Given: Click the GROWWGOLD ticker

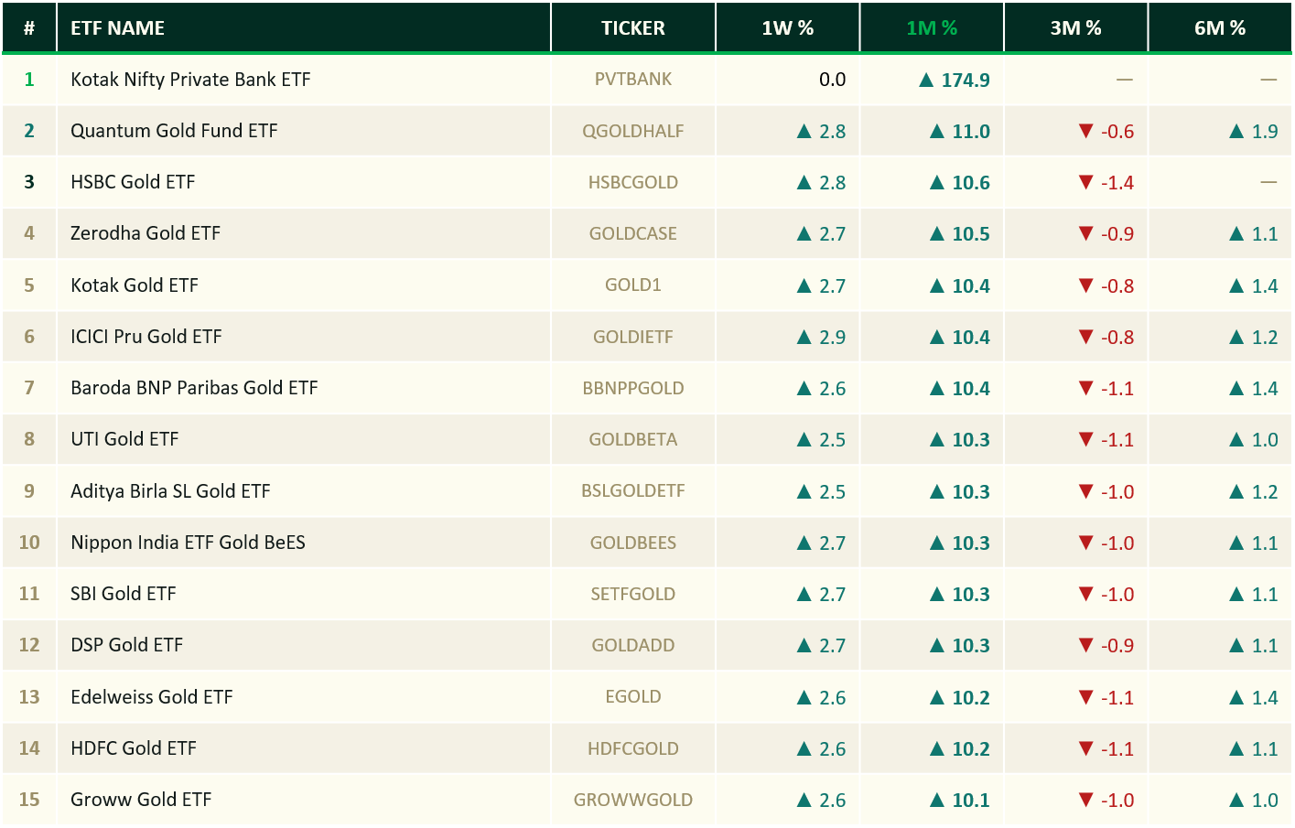Looking at the screenshot, I should point(633,800).
